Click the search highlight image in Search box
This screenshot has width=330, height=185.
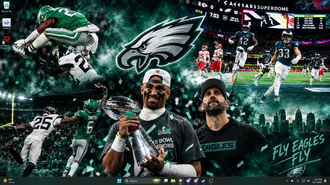156,181
